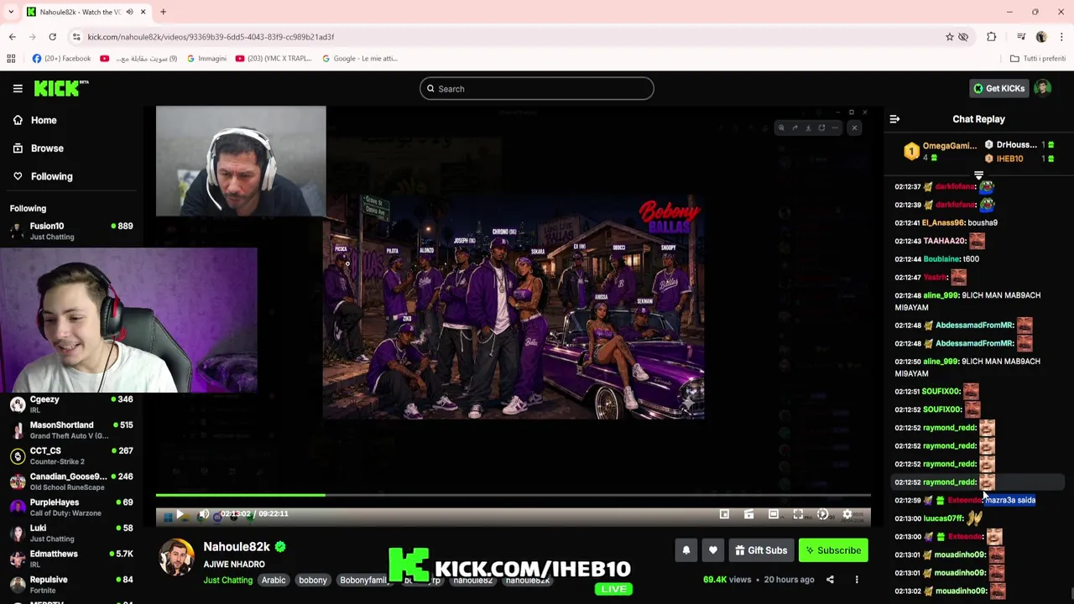Open a new browser tab with plus

(163, 12)
